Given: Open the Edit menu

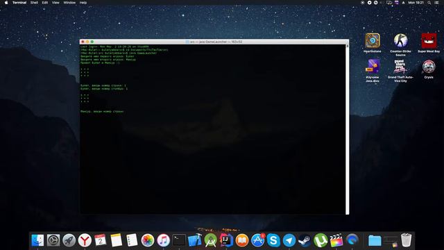Looking at the screenshot, I should click(44, 3).
